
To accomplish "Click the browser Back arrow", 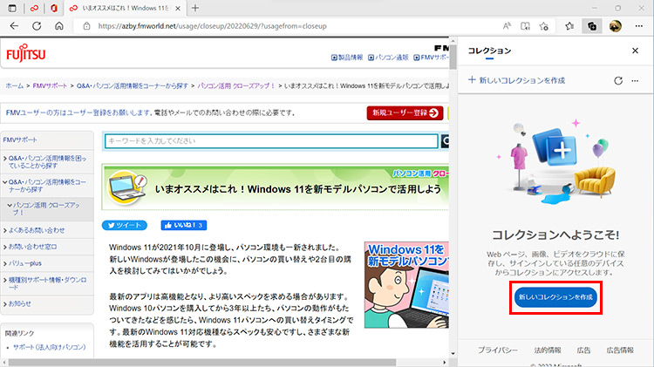I will click(x=14, y=26).
